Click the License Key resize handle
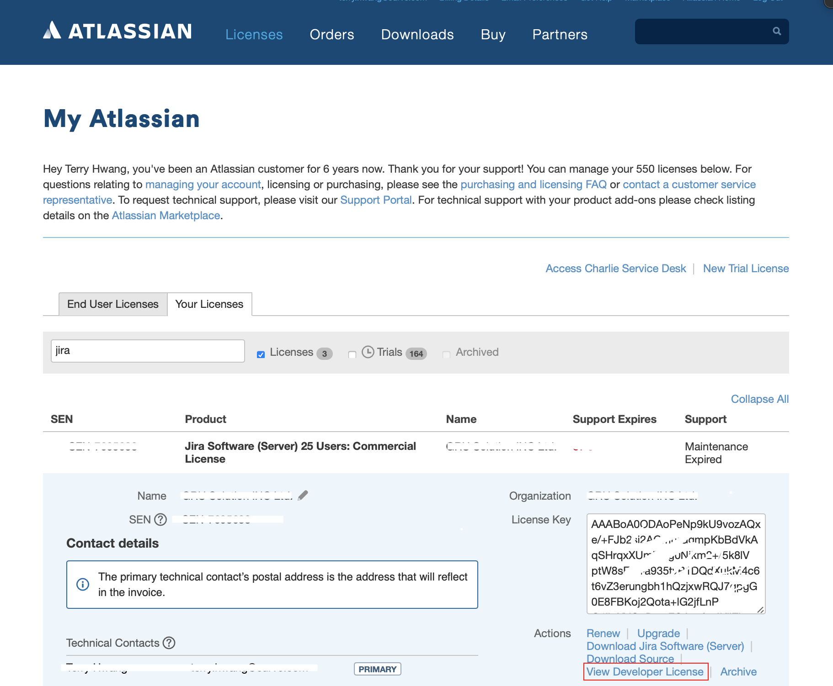 (x=760, y=610)
